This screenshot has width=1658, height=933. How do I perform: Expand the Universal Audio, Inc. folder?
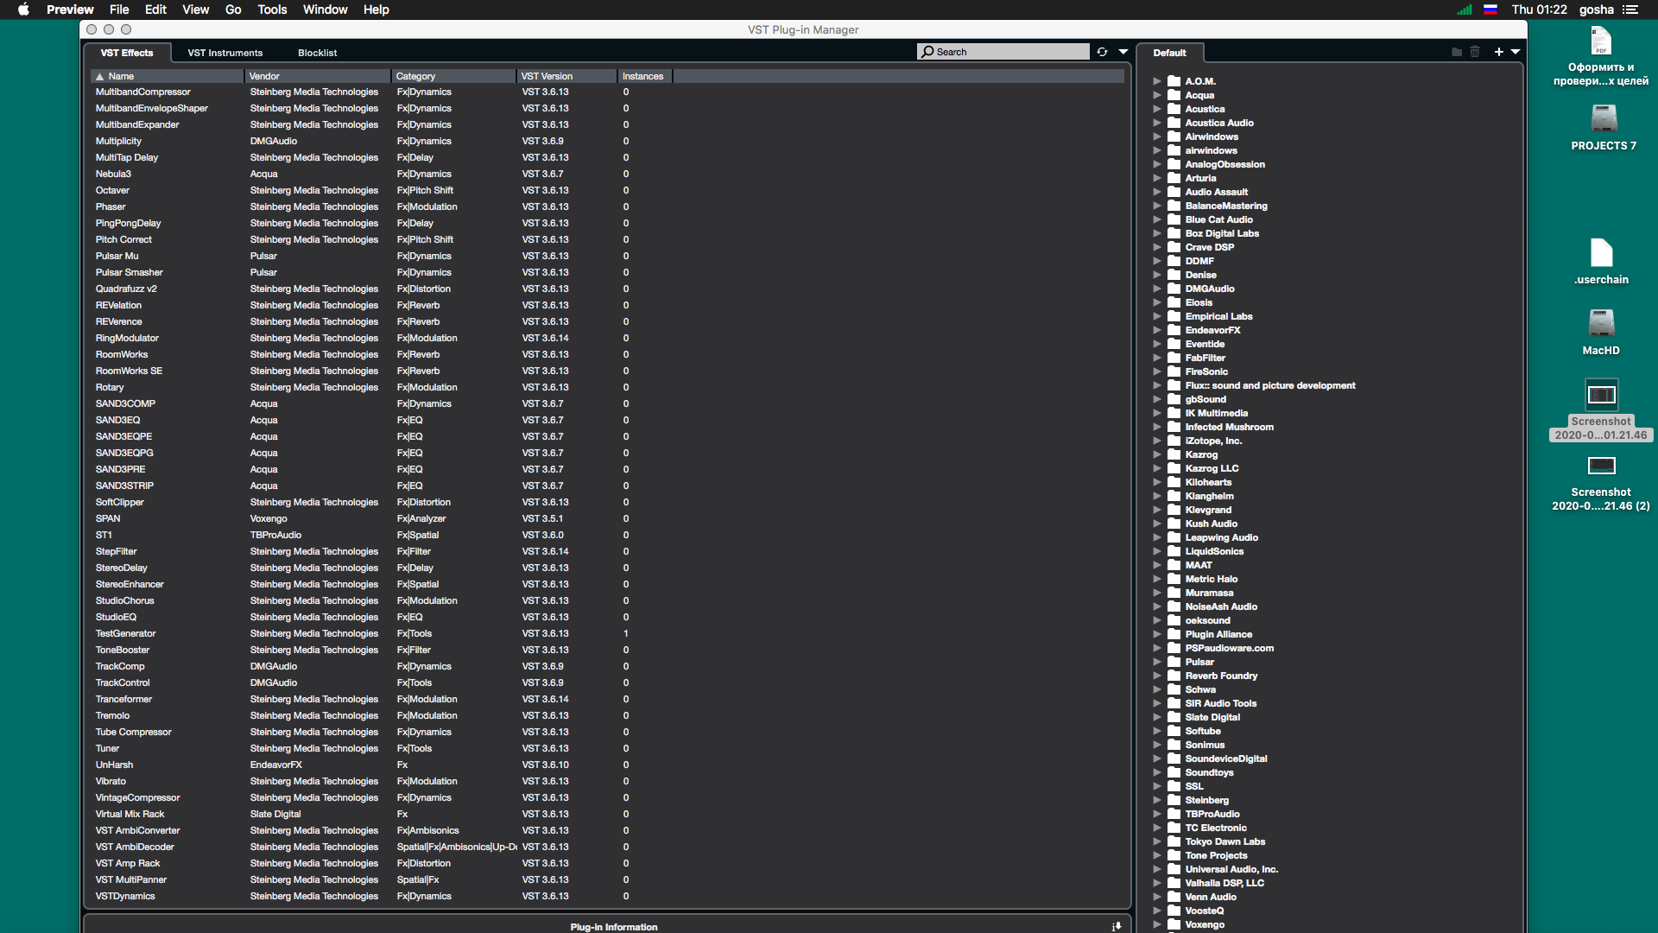pos(1157,869)
